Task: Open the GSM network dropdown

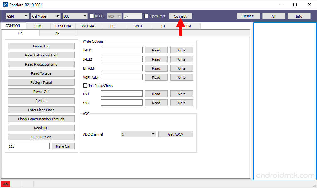Action: (x=17, y=16)
